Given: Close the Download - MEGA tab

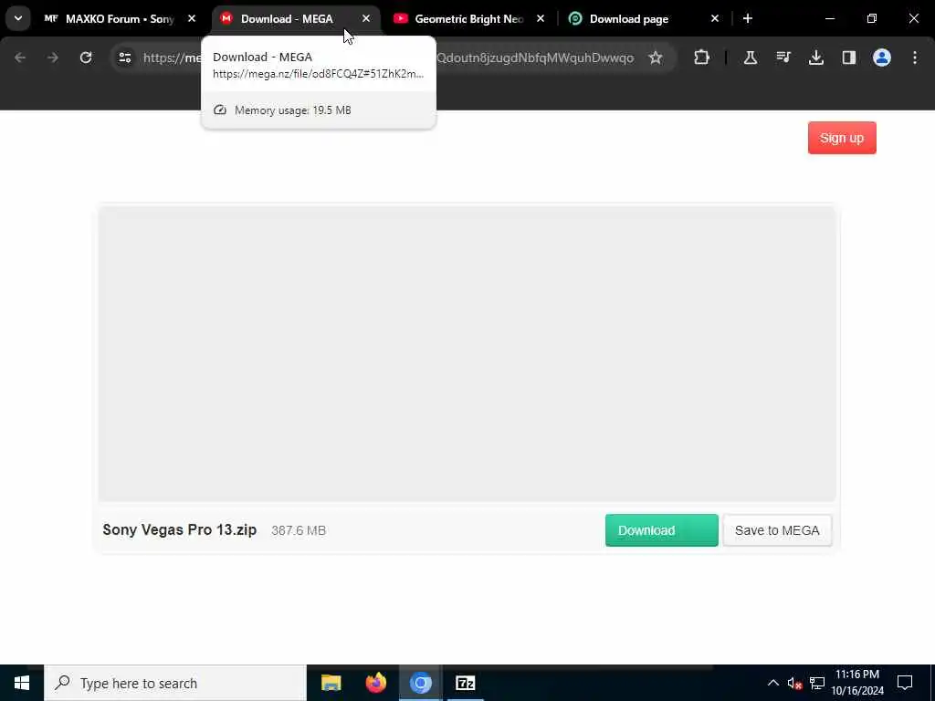Looking at the screenshot, I should [x=366, y=19].
